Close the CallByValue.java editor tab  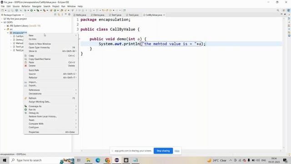164,15
